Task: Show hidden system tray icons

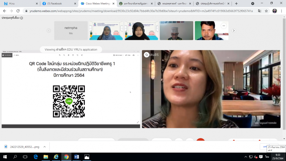Action: [246, 157]
